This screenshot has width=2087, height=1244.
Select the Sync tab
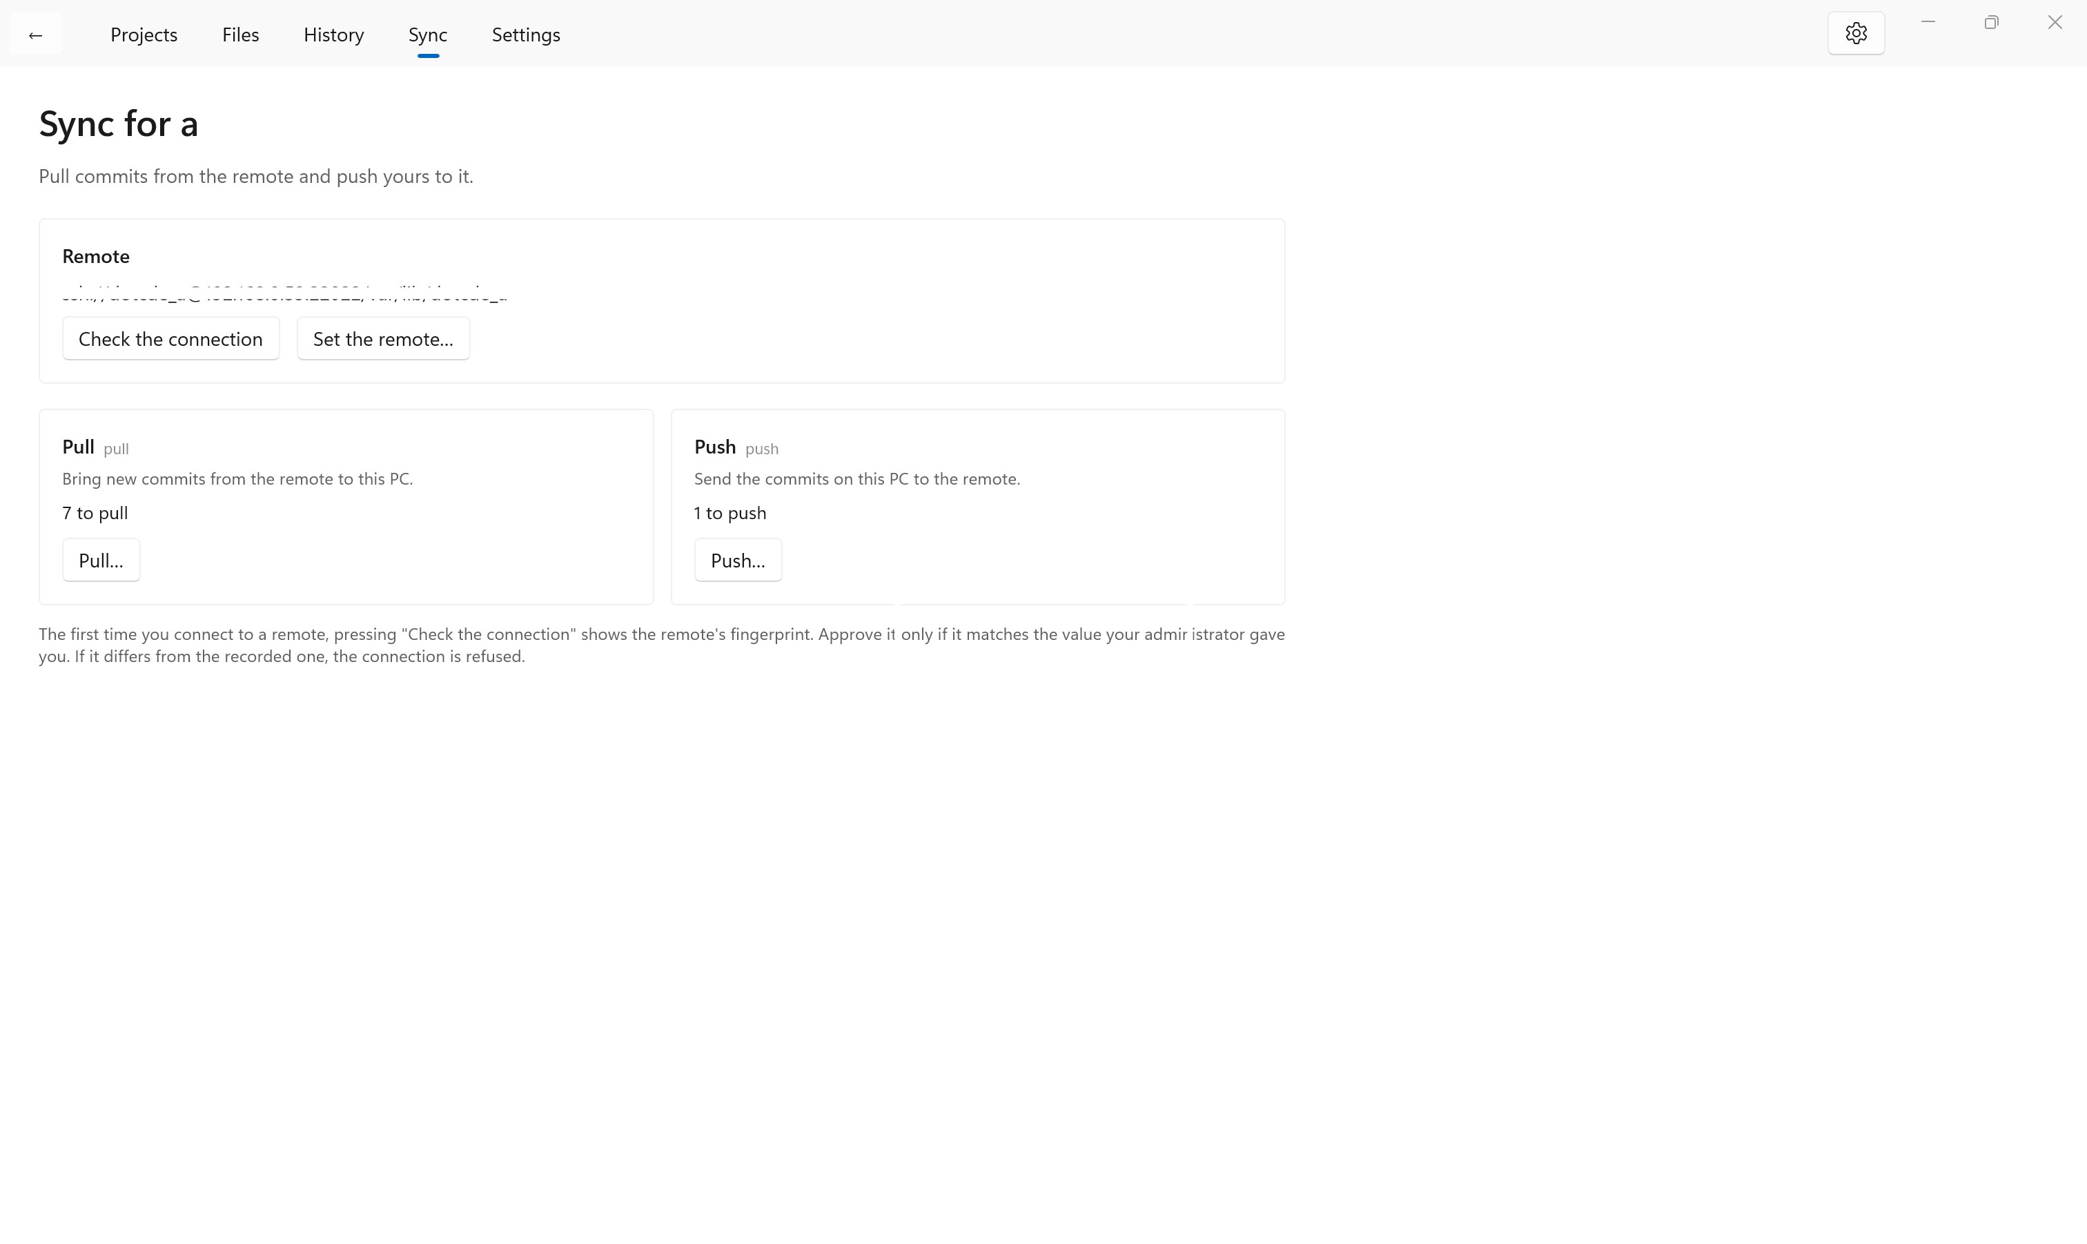[428, 35]
